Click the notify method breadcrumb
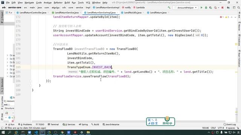This screenshot has height=135, width=241. pos(127,7)
